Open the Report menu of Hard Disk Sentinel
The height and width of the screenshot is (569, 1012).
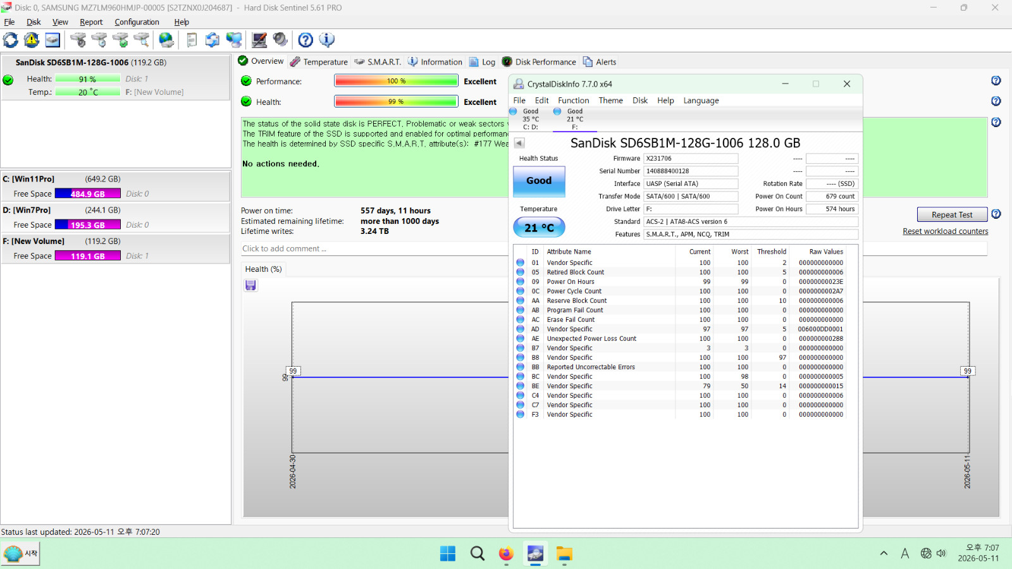[91, 22]
